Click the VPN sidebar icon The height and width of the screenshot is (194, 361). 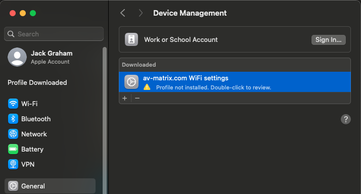coord(13,164)
